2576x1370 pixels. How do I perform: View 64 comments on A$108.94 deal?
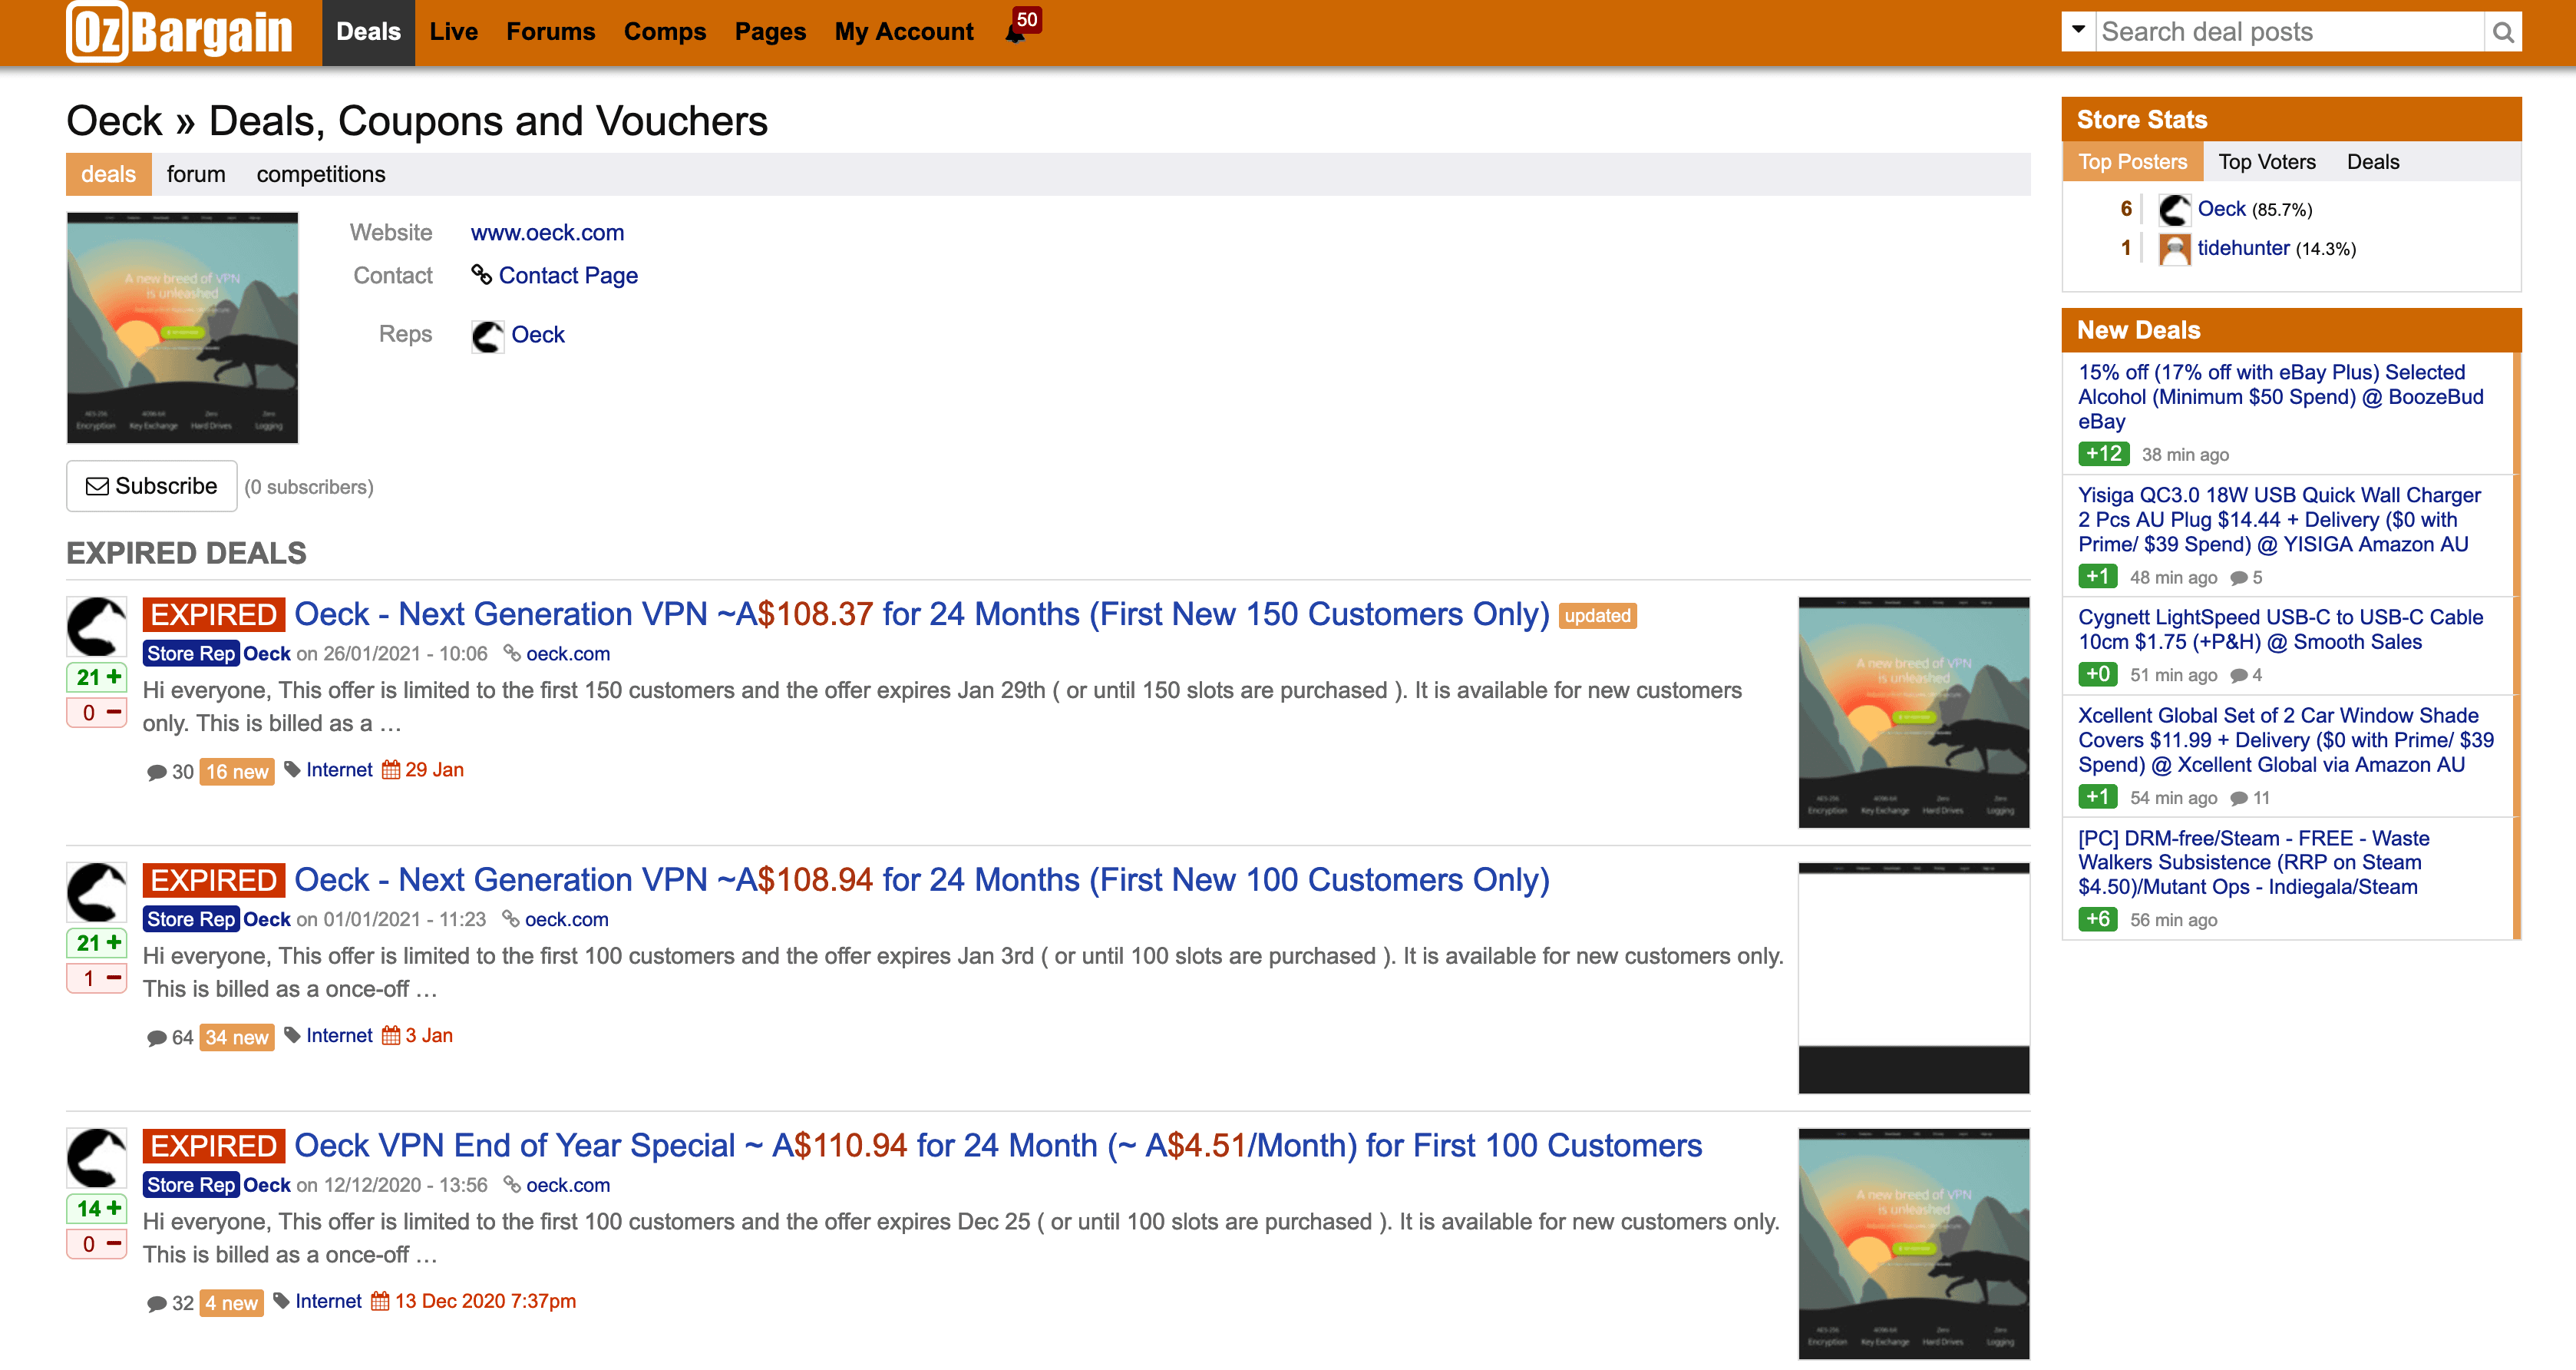[170, 1037]
